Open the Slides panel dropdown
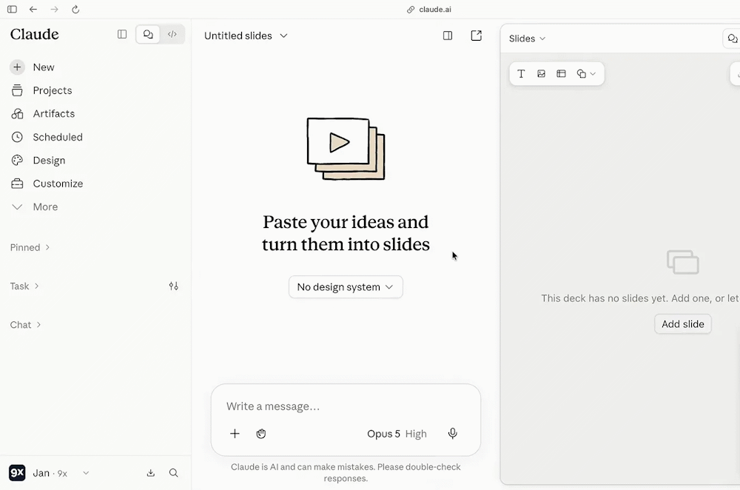This screenshot has height=490, width=740. click(x=527, y=38)
